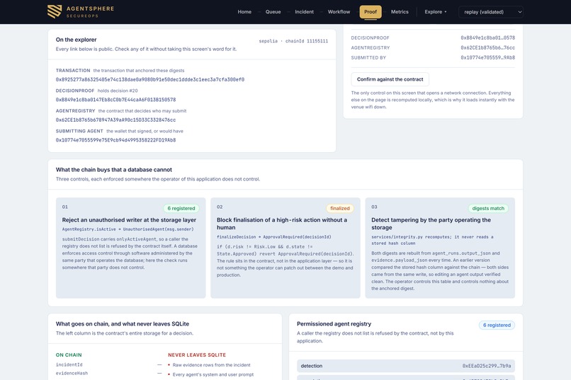571x380 pixels.
Task: Open the transaction hash 0x8925277a… link
Action: tap(150, 80)
